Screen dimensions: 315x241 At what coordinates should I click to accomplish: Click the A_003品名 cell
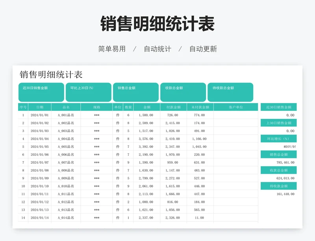pyautogui.click(x=66, y=131)
